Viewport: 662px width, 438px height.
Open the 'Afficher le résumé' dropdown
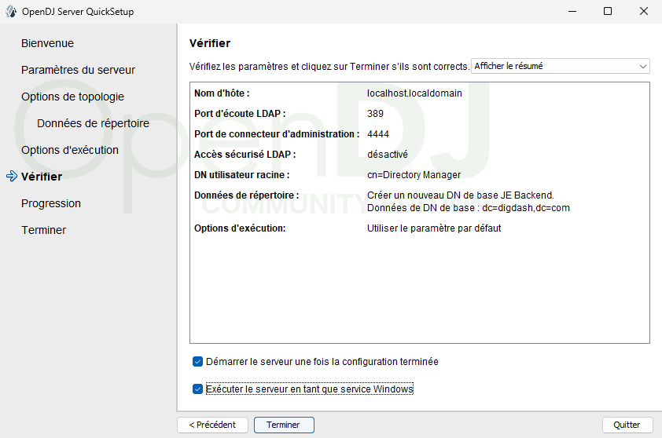(560, 67)
